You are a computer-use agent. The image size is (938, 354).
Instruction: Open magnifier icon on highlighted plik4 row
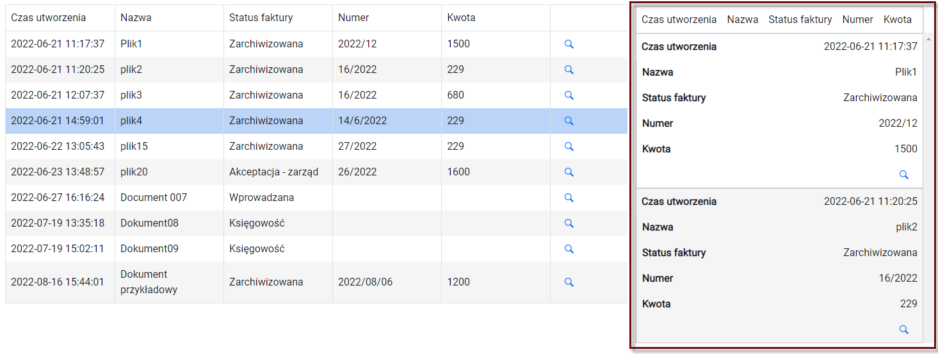pyautogui.click(x=569, y=121)
